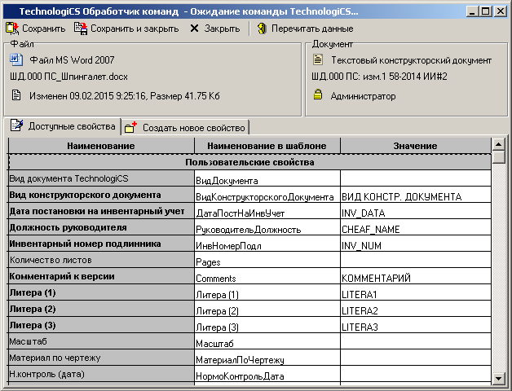Click the Закрыть X icon

194,29
